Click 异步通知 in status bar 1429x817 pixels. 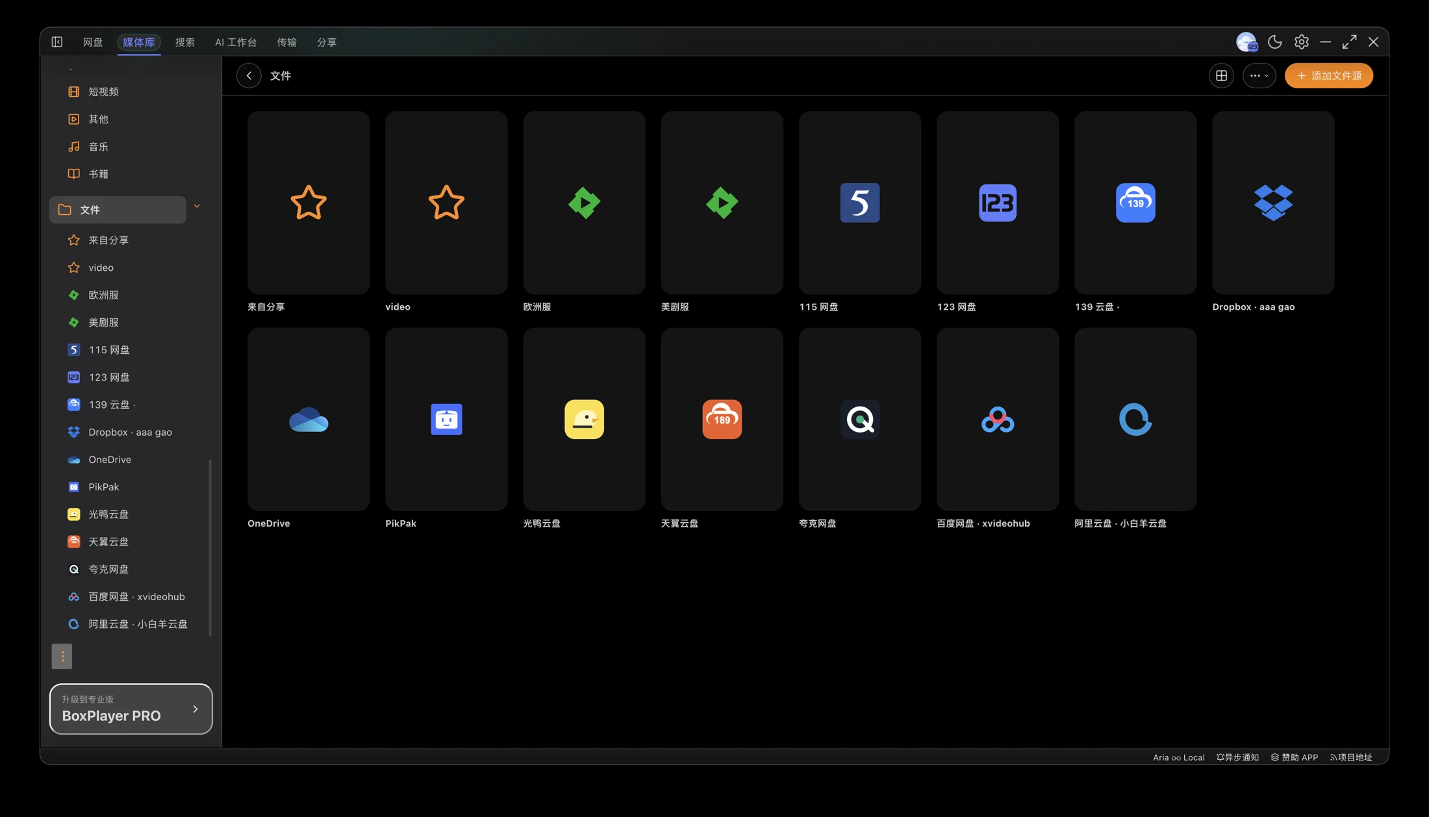tap(1237, 757)
